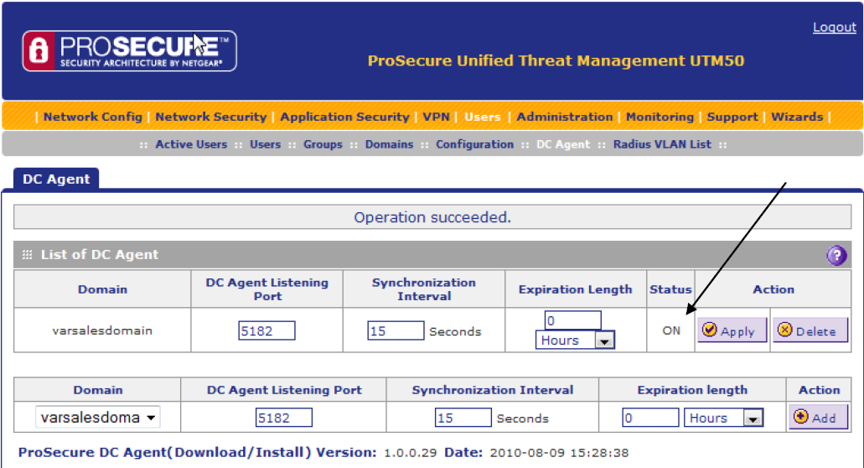Click the ON status text
Screen dimensions: 864x468
[x=671, y=330]
